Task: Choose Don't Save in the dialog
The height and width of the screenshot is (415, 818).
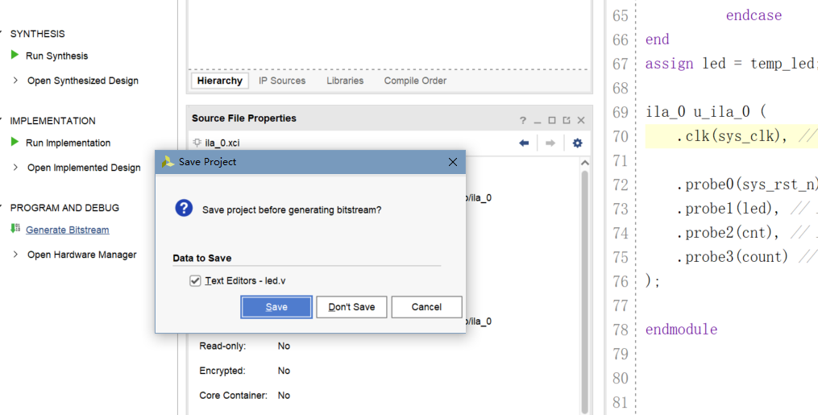Action: 351,307
